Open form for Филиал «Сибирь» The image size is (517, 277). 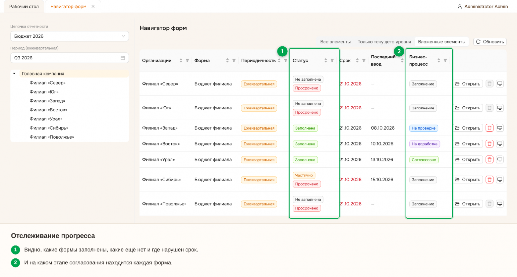click(x=468, y=180)
